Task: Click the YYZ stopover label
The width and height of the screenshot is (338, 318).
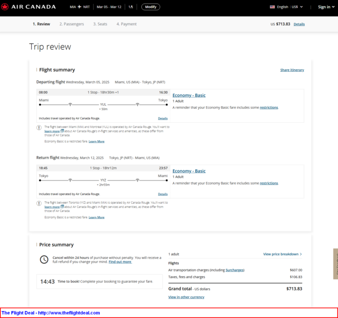Action: pyautogui.click(x=103, y=180)
